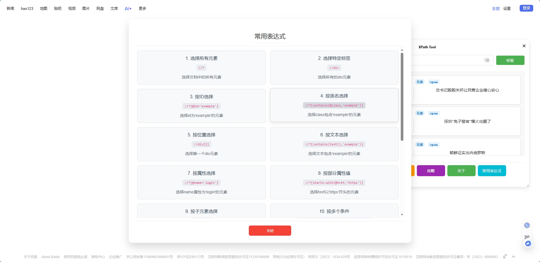The image size is (540, 262).
Task: Click the //div expression code
Action: [x=334, y=68]
